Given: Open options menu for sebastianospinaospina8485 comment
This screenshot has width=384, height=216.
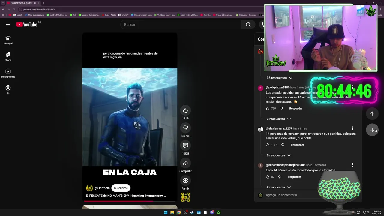Looking at the screenshot, I should coord(352,165).
